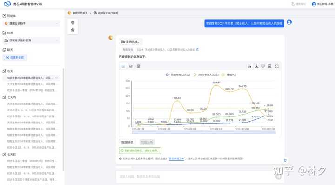Screen dimensions: 335x185
Task: Click the sidebar conversation list scrollbar
Action: (x=63, y=120)
